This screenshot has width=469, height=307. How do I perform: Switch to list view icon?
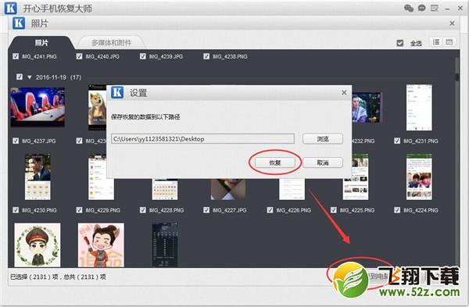[436, 42]
